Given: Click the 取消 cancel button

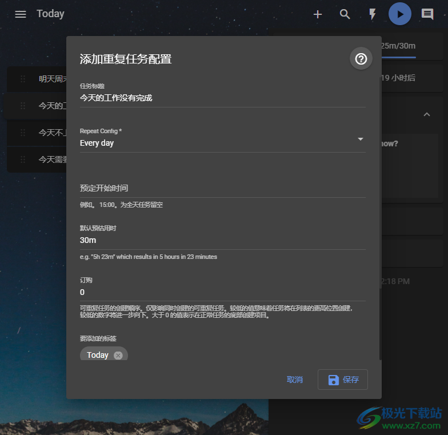Looking at the screenshot, I should 295,380.
